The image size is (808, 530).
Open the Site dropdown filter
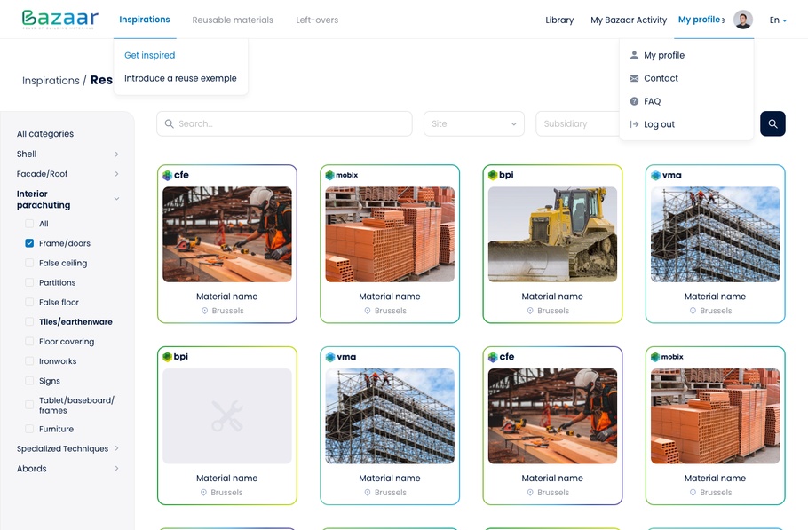(x=474, y=123)
